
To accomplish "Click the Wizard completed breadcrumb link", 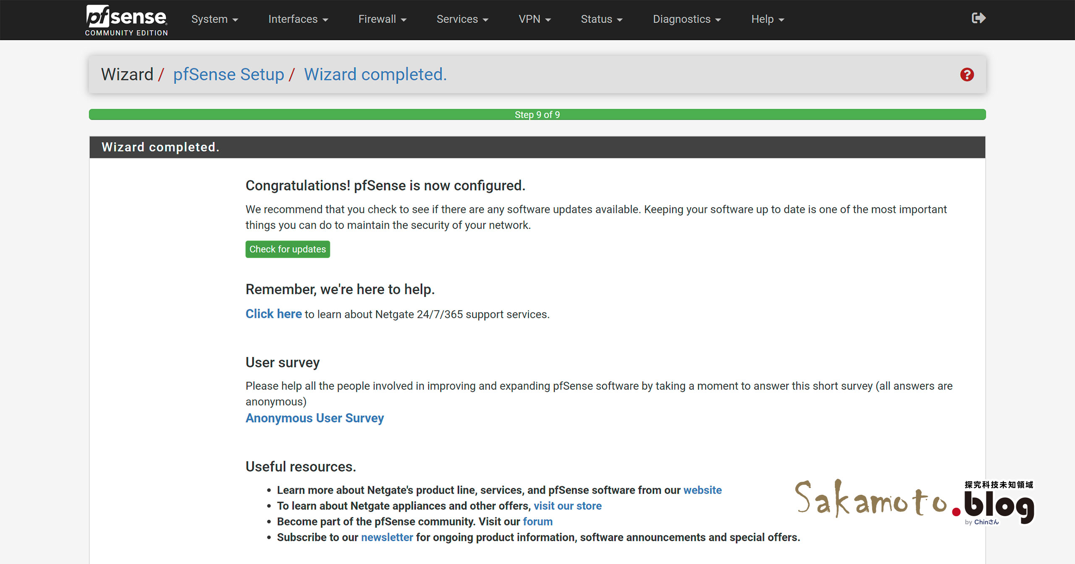I will pyautogui.click(x=375, y=75).
